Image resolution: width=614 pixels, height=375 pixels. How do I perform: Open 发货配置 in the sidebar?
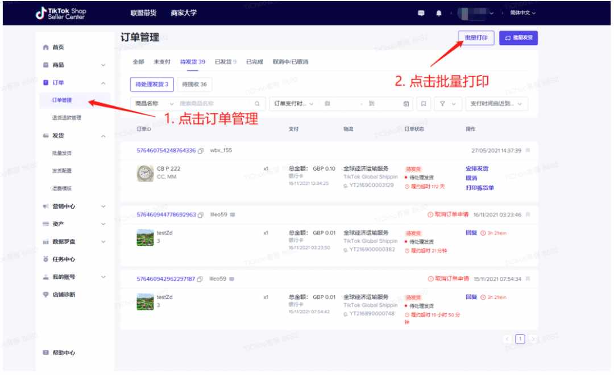pyautogui.click(x=62, y=171)
